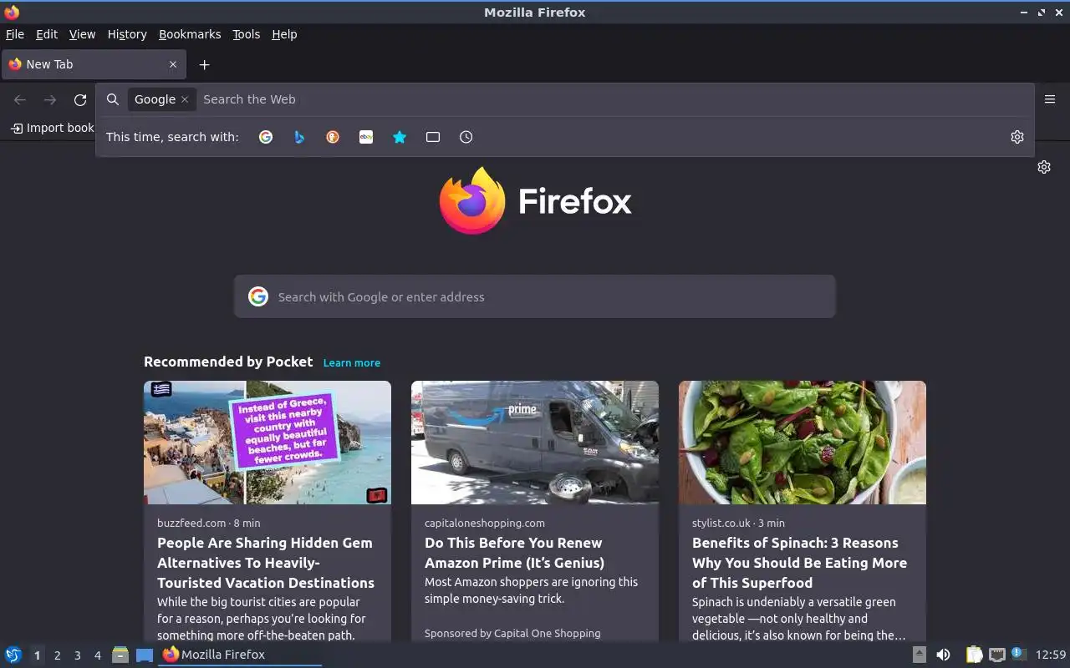
Task: Show desktop via blue taskbar icon
Action: click(145, 655)
